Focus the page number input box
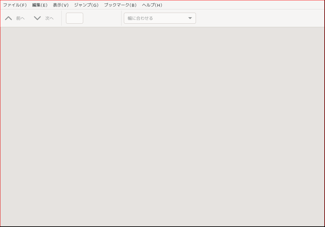This screenshot has height=227, width=325. tap(75, 18)
